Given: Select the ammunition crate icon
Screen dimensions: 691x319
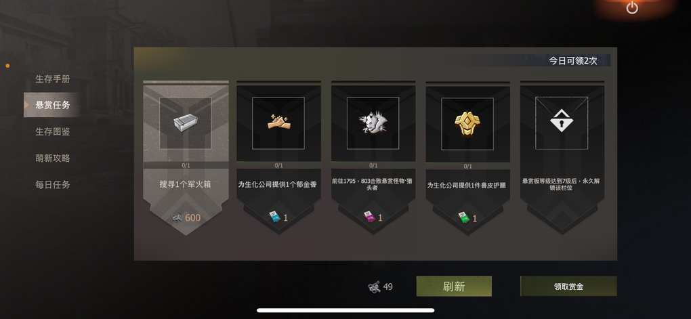Looking at the screenshot, I should click(186, 123).
